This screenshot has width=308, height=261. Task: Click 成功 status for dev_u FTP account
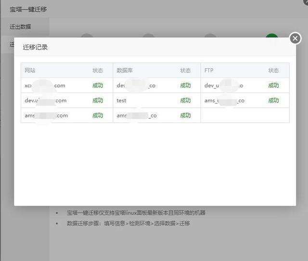tap(273, 86)
